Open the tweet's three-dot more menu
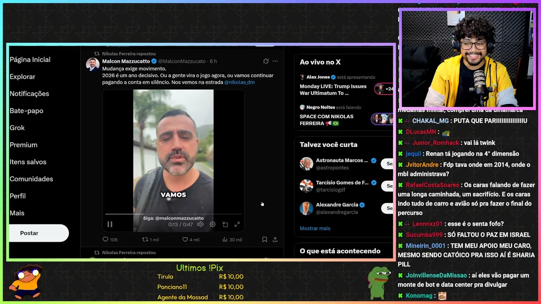The width and height of the screenshot is (541, 304). (275, 61)
